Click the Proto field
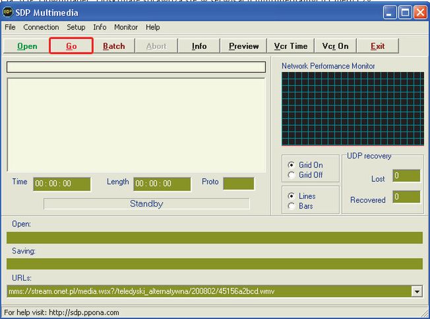This screenshot has width=430, height=319. (x=239, y=184)
